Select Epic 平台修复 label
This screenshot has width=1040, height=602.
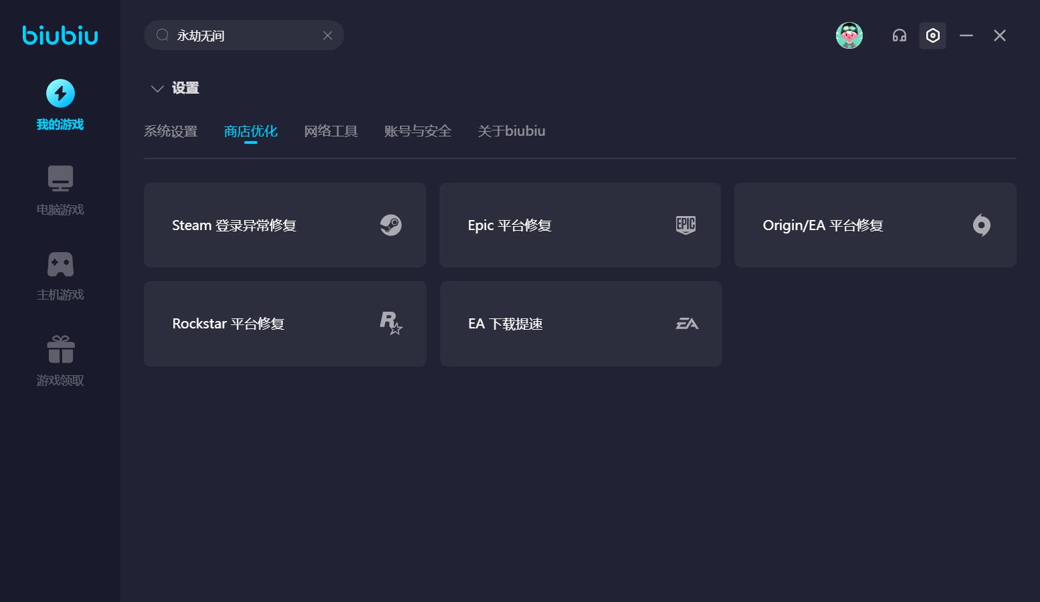click(x=510, y=225)
